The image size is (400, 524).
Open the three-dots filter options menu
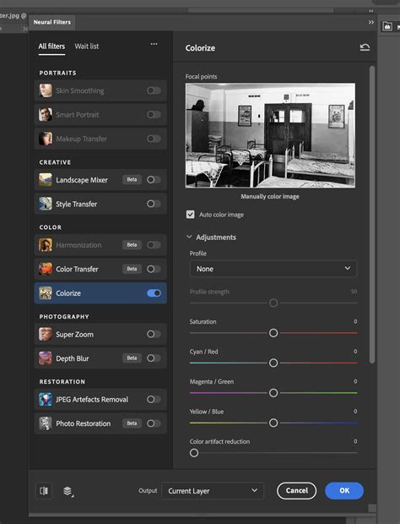tap(154, 44)
